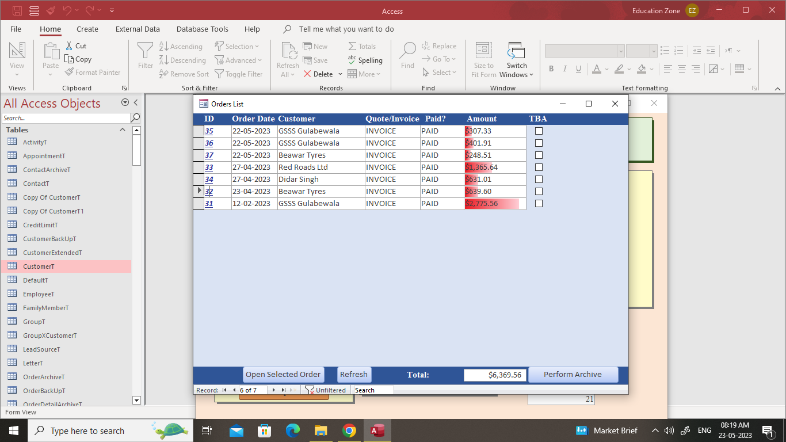Select the Format Painter tool

tap(94, 72)
